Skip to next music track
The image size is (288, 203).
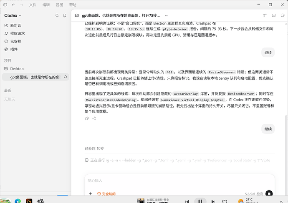(213, 201)
